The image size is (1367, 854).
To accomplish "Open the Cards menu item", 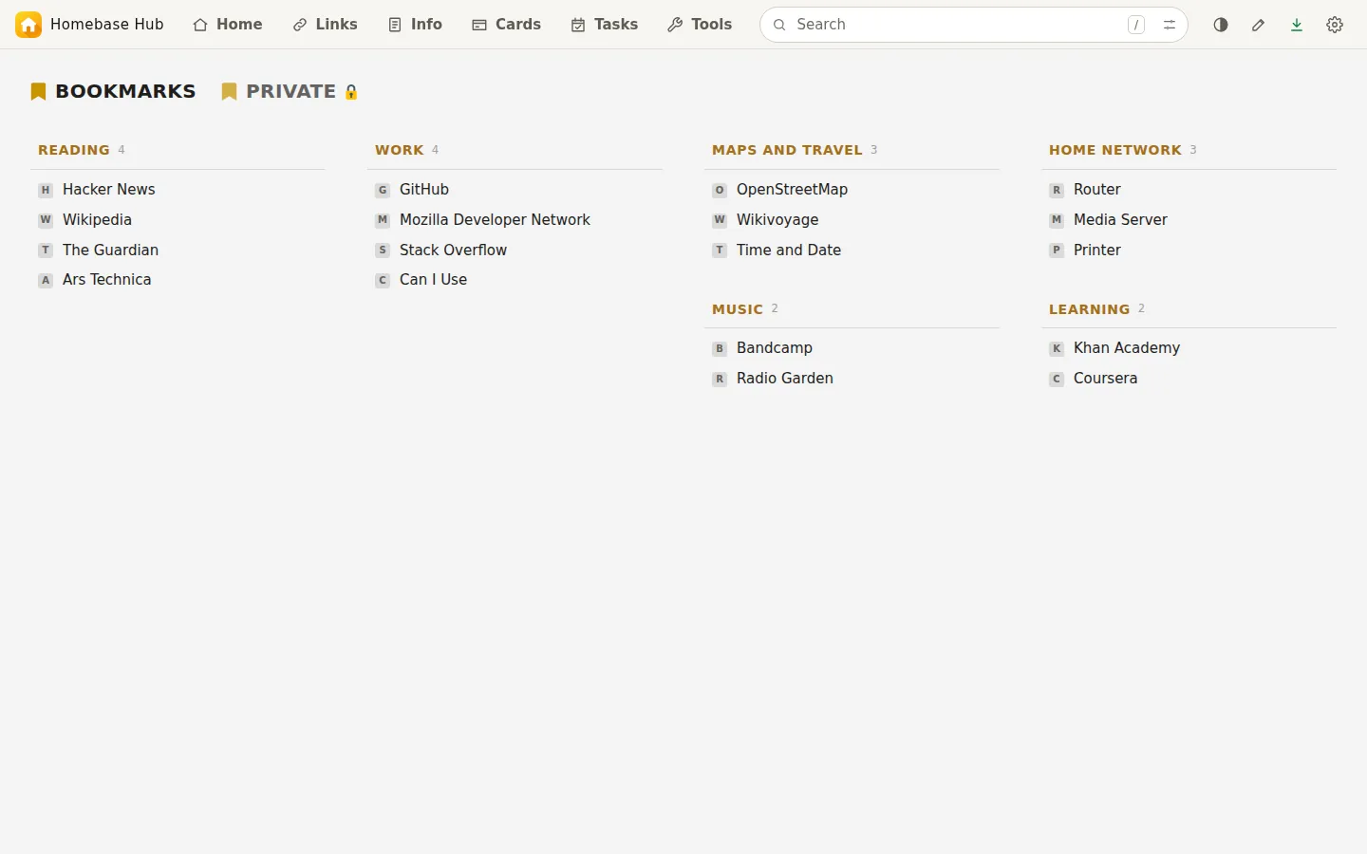I will point(507,25).
